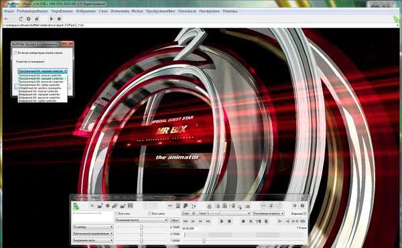The height and width of the screenshot is (248, 402).
Task: Open the Медиа menu
Action: pyautogui.click(x=137, y=11)
